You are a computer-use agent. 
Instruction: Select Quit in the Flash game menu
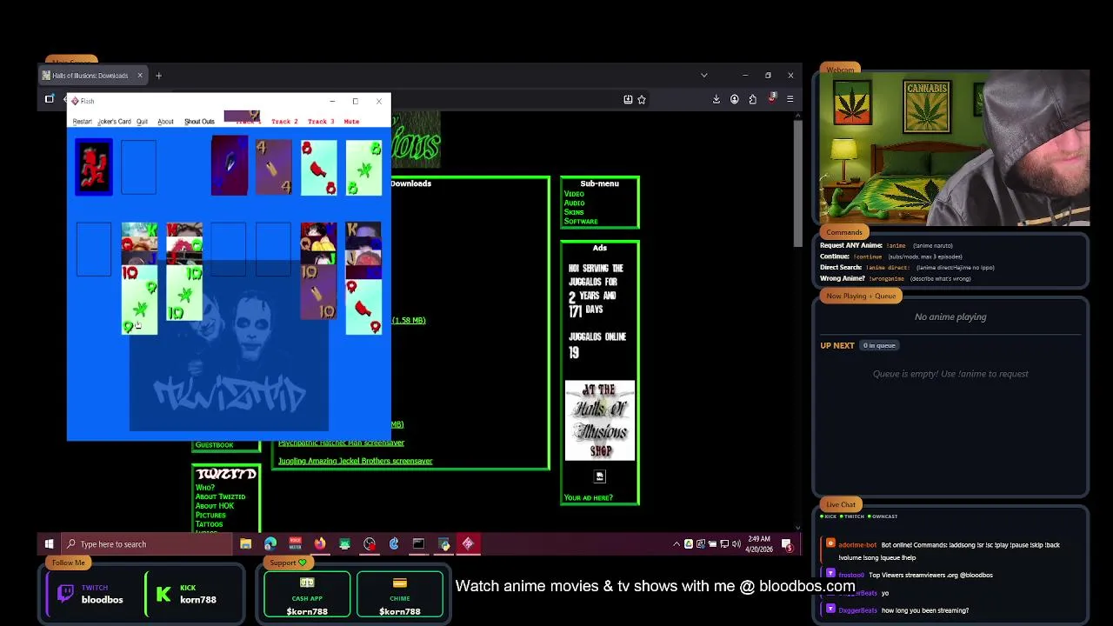coord(142,122)
